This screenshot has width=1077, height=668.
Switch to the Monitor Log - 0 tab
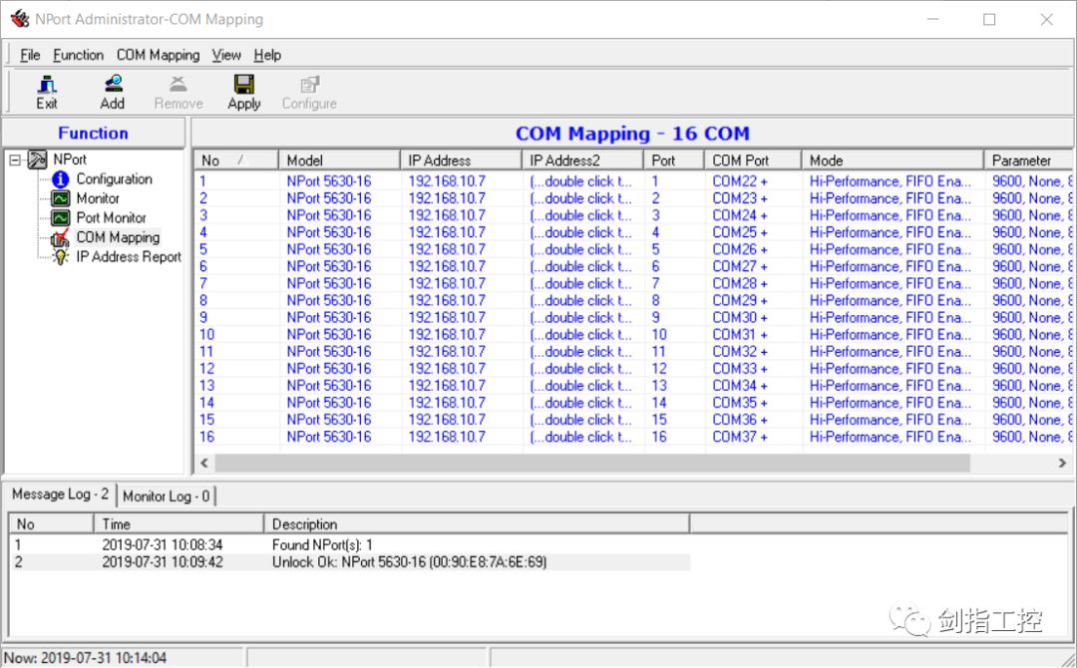tap(167, 496)
